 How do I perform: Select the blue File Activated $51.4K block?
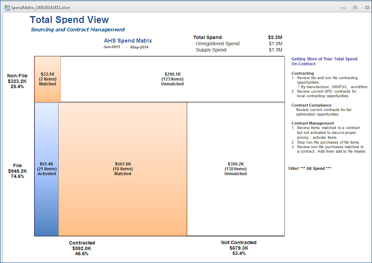(x=47, y=169)
